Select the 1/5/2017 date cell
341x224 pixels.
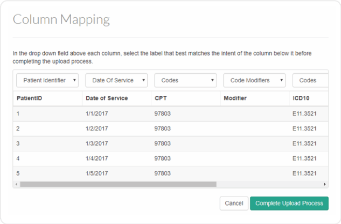pyautogui.click(x=97, y=173)
